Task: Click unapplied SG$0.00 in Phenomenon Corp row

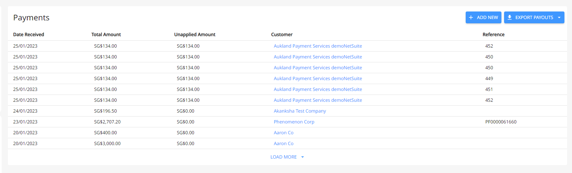Action: point(185,122)
